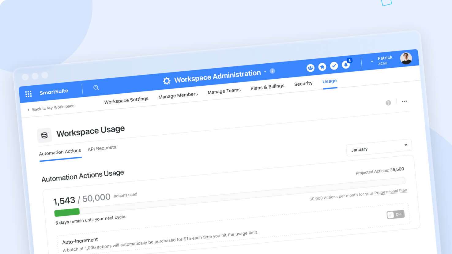Open the Workspace Settings tab
The height and width of the screenshot is (254, 452).
(126, 100)
